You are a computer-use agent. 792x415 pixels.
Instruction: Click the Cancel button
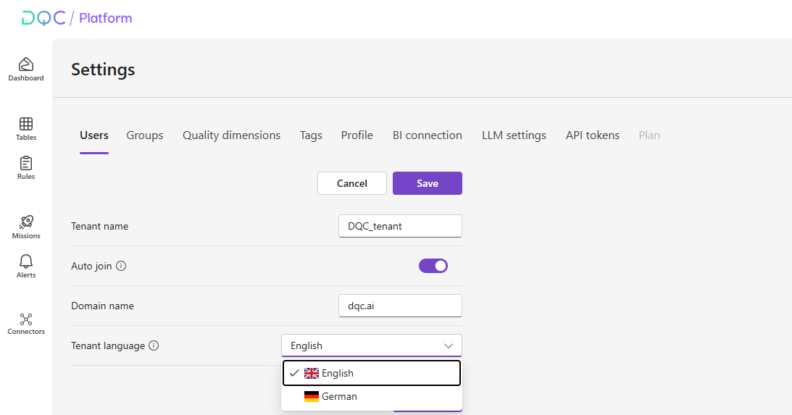[x=352, y=183]
